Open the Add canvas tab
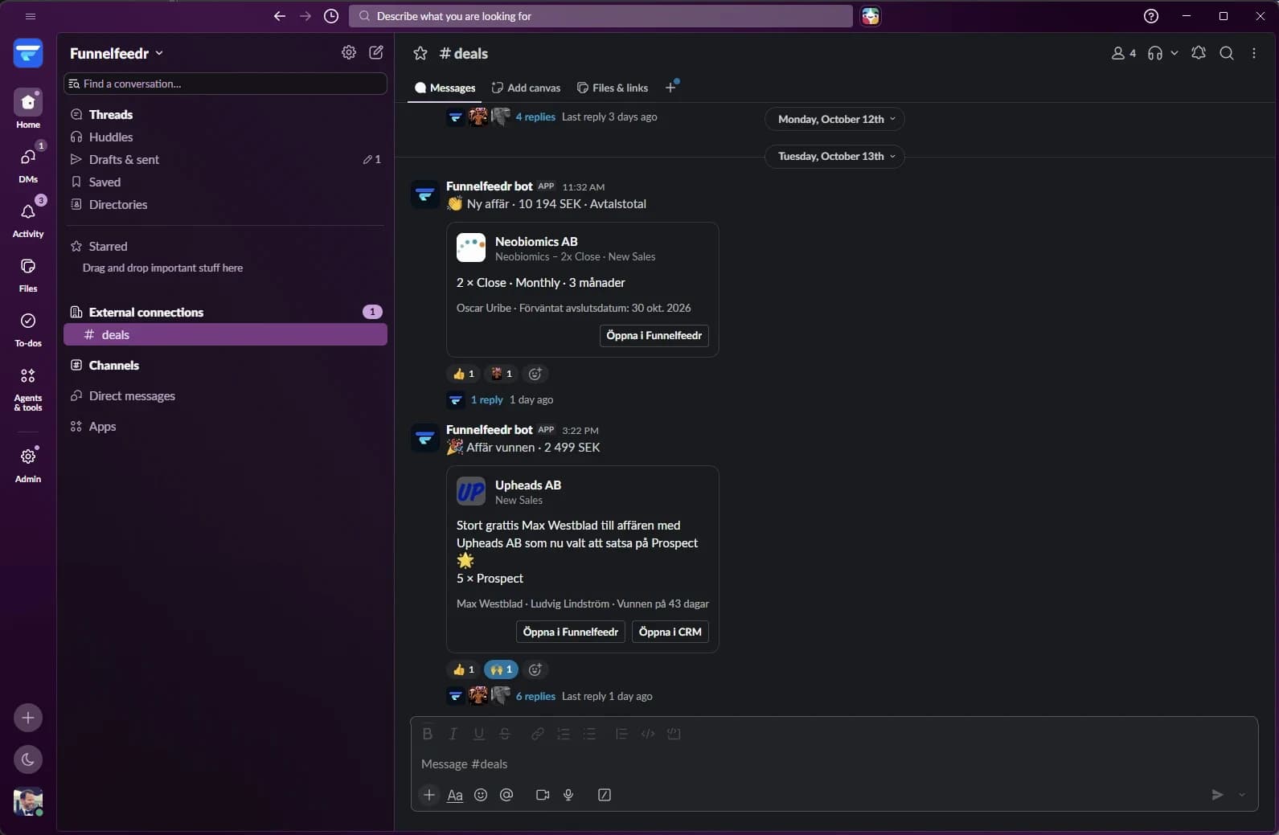 (x=526, y=88)
